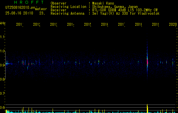The image size is (178, 113).
Task: Click the 'Receiving Antenna' label
Action: [68, 14]
